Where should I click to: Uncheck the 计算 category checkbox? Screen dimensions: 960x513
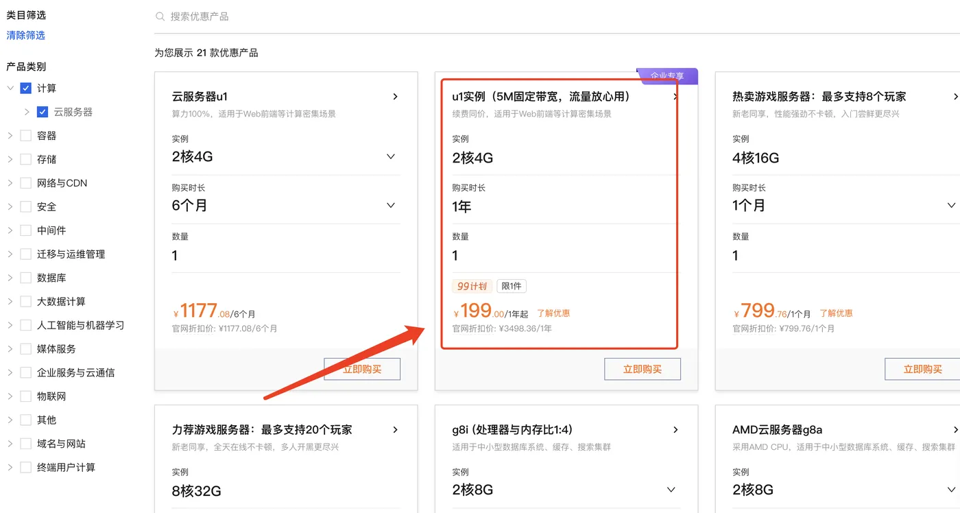coord(25,88)
